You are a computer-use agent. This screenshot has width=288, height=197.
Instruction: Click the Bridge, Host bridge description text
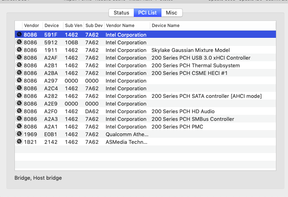38,178
